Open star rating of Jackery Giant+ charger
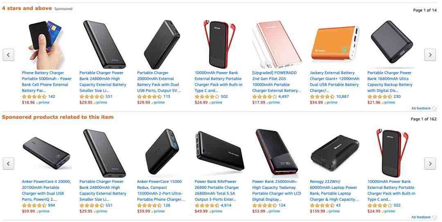Viewport: 442px width, 222px height. point(322,96)
